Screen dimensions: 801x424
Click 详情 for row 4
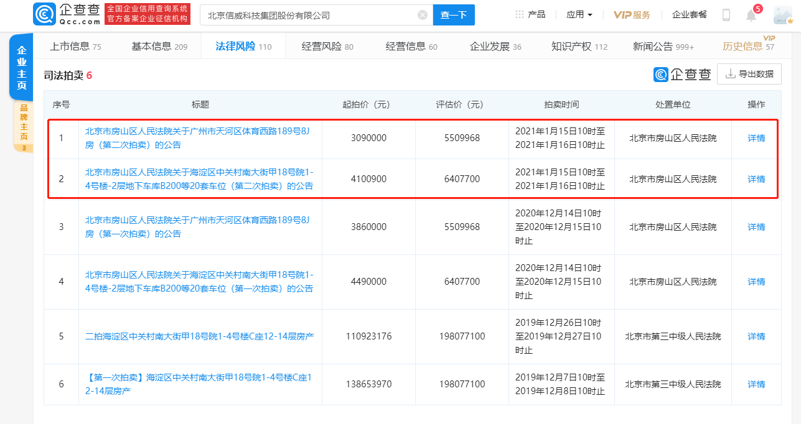click(x=756, y=282)
